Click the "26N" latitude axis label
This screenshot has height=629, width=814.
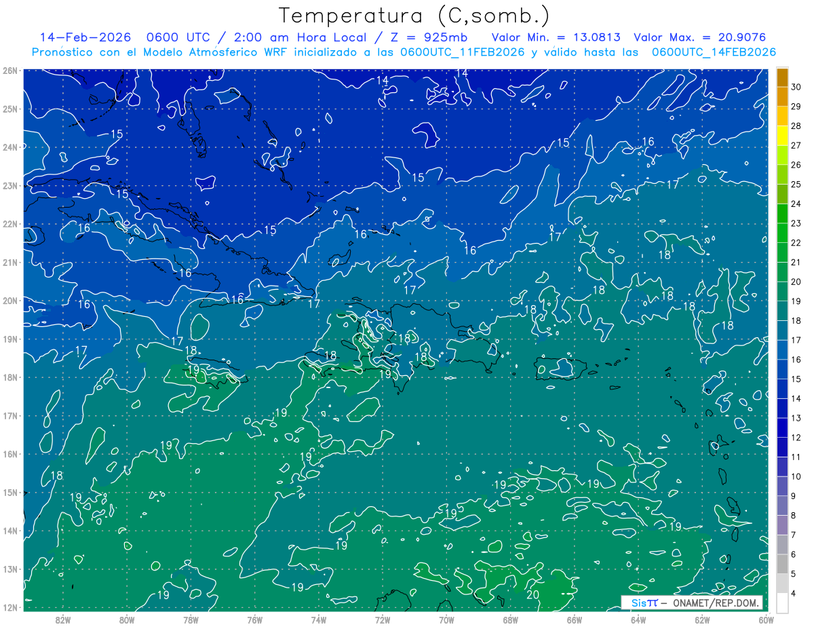9,71
